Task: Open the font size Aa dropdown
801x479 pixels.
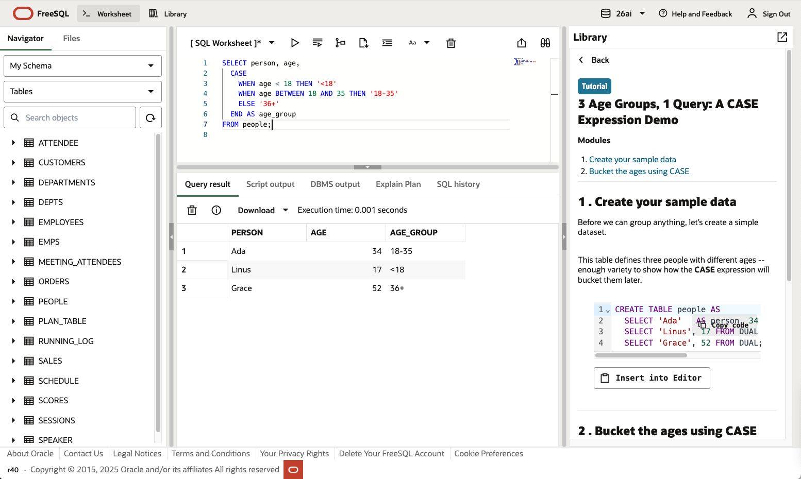Action: pos(419,43)
